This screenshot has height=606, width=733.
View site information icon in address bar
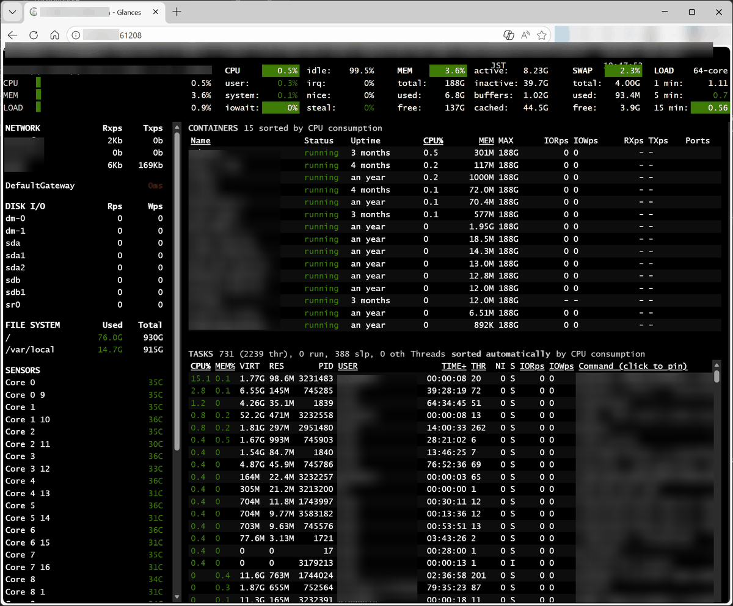click(76, 35)
